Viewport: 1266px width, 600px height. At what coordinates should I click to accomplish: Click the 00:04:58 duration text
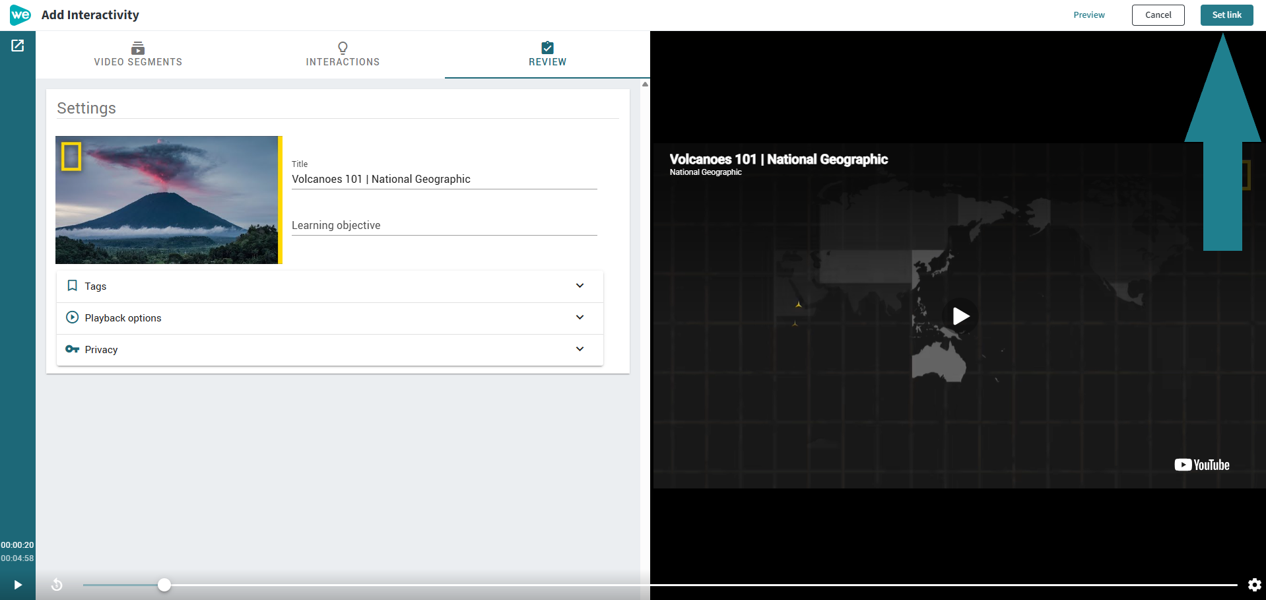[x=17, y=558]
